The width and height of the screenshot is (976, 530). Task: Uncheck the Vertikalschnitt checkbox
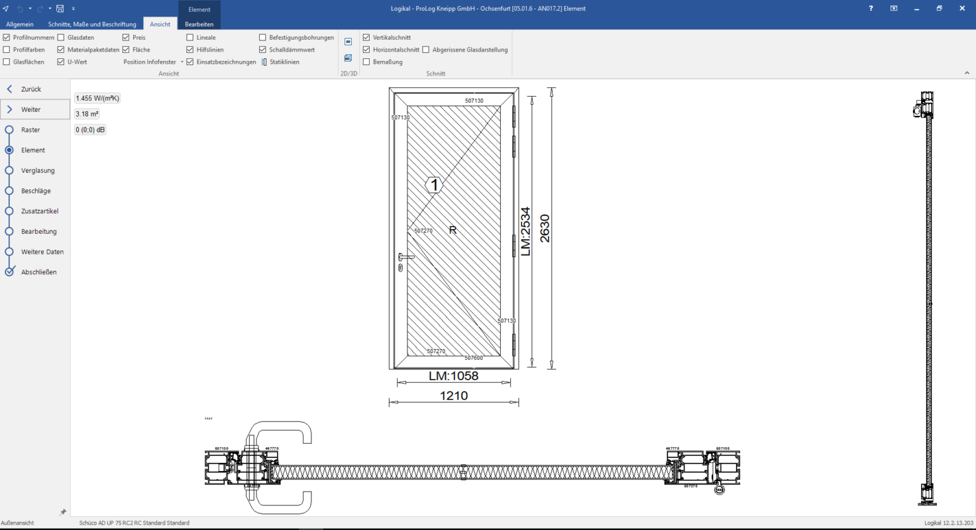point(366,38)
